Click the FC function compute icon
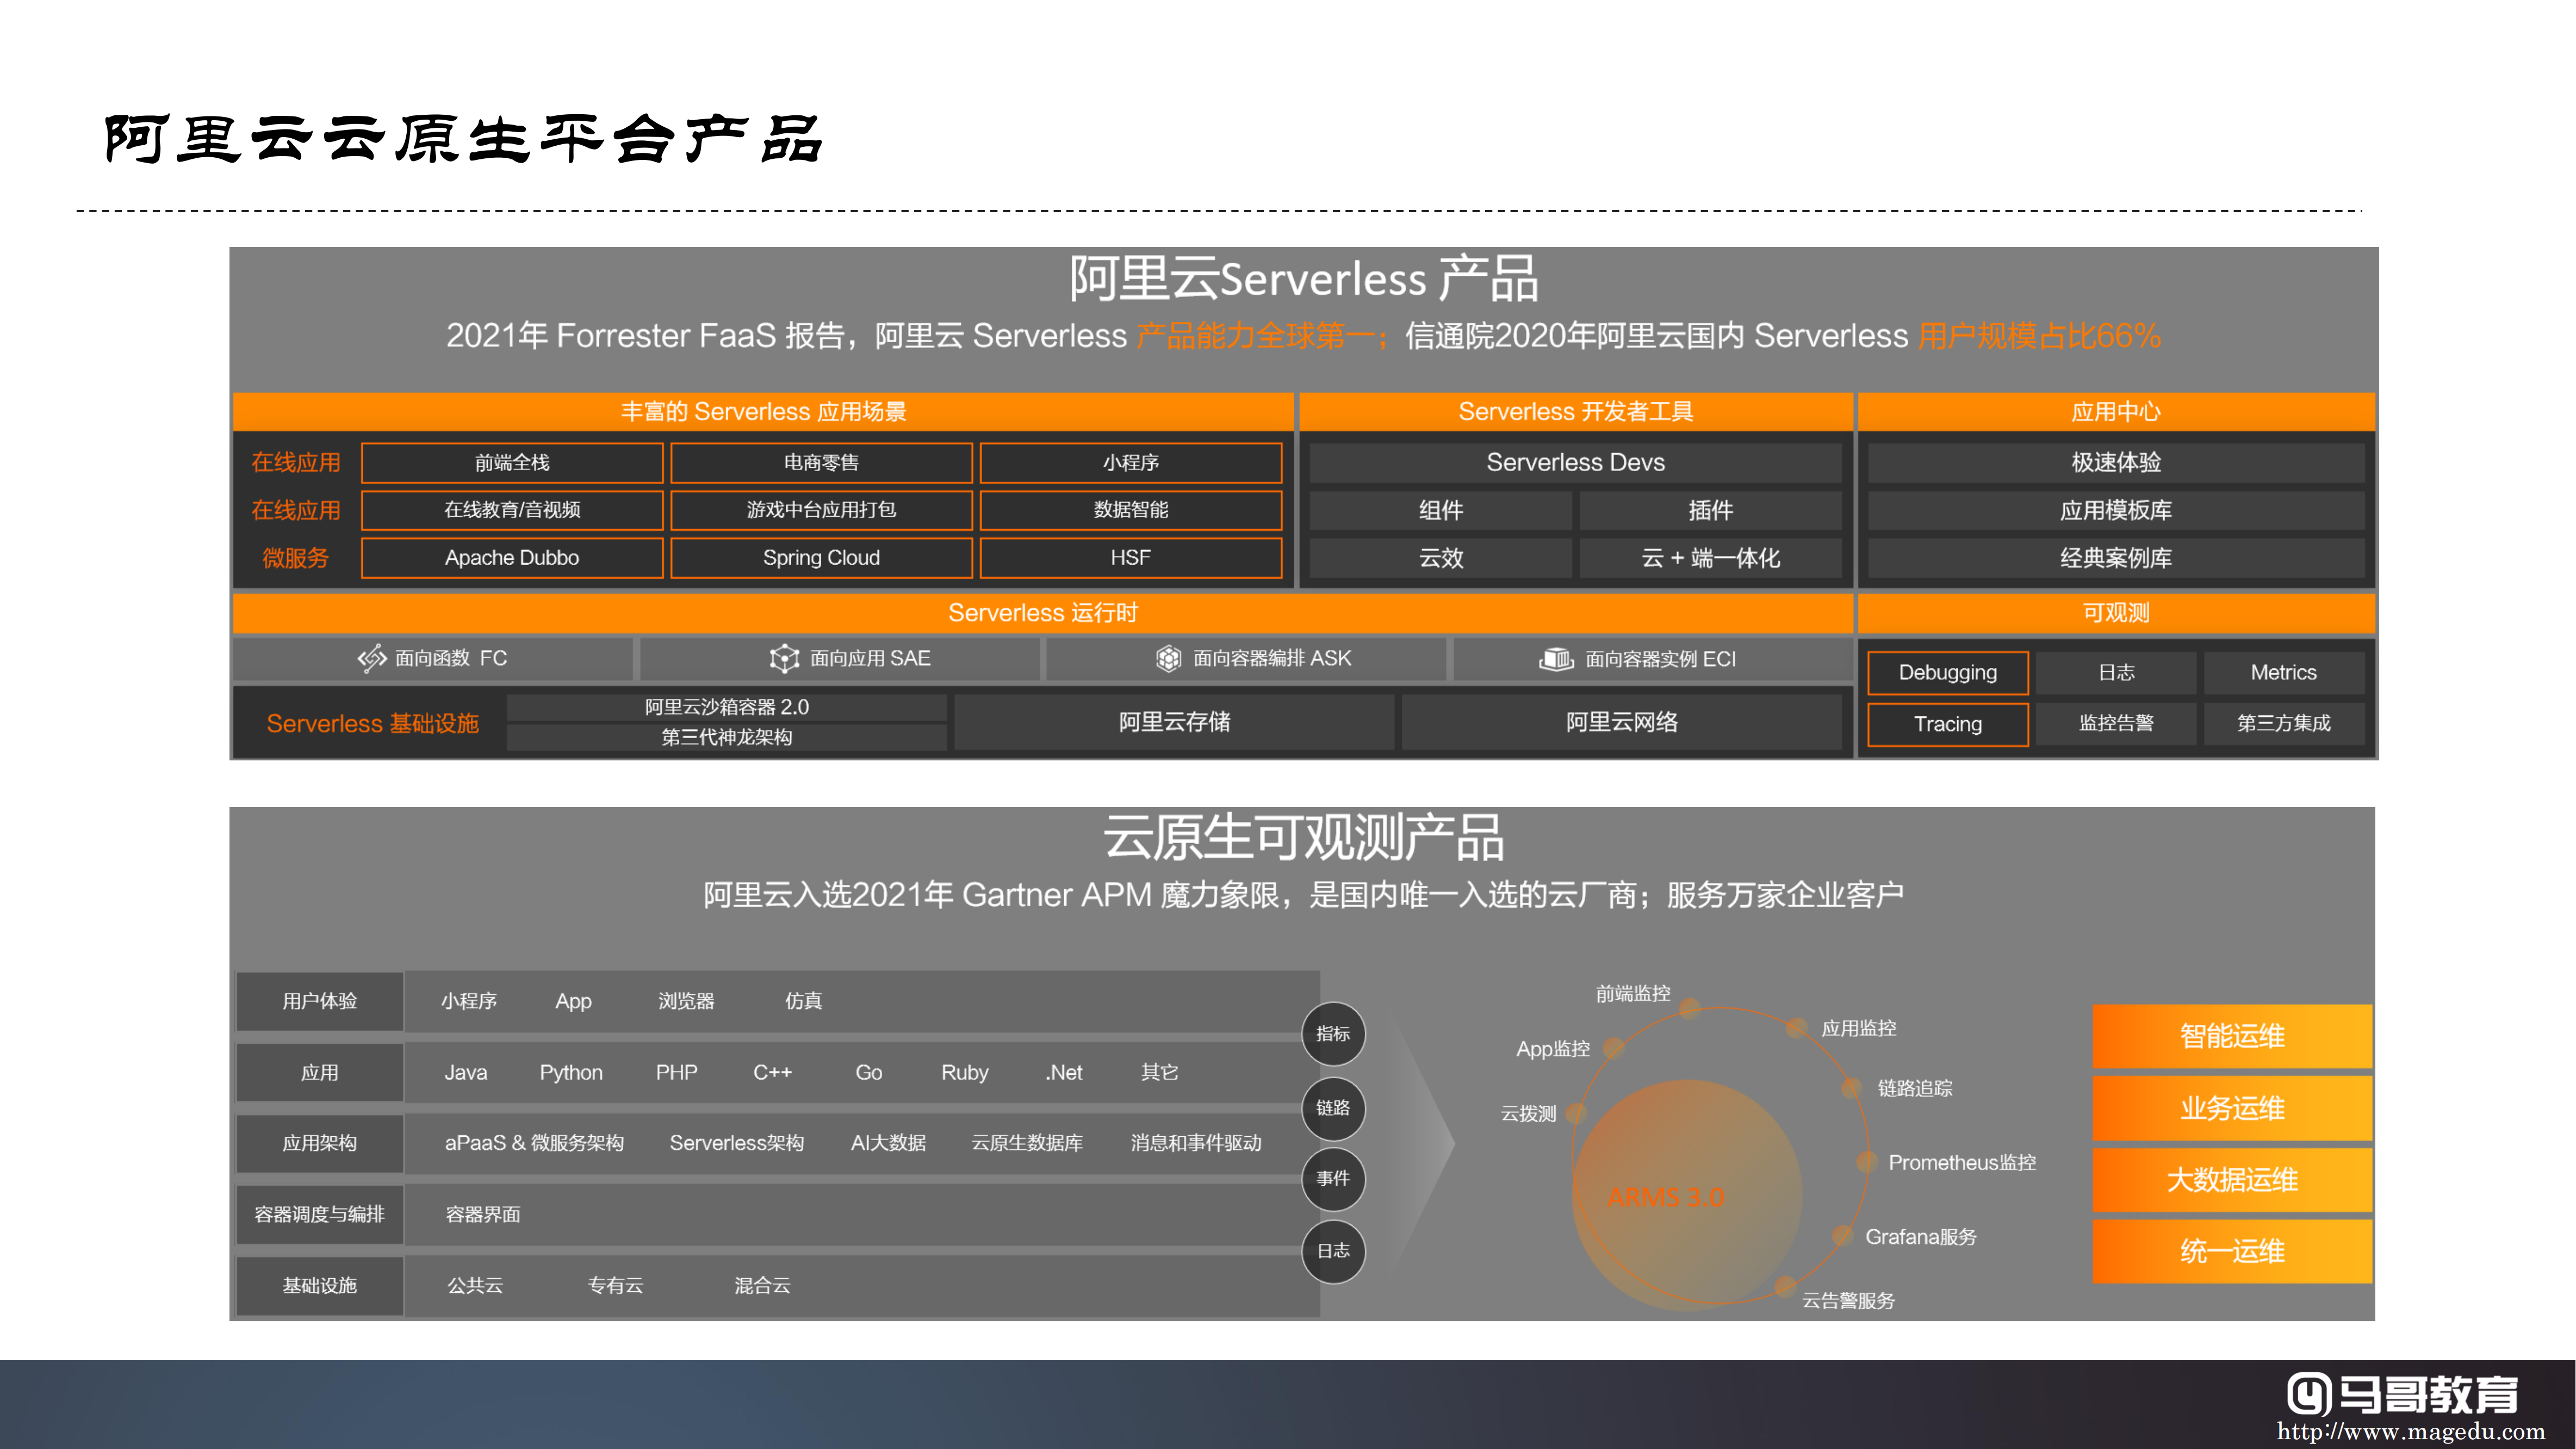 pos(372,658)
